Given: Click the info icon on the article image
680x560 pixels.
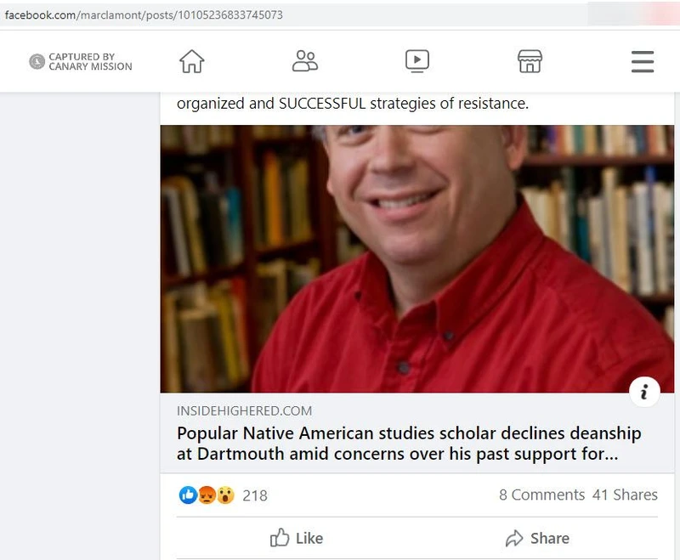Looking at the screenshot, I should pyautogui.click(x=644, y=391).
